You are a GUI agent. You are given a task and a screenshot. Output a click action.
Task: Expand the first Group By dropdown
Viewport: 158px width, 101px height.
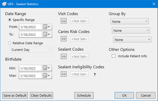coord(130,21)
